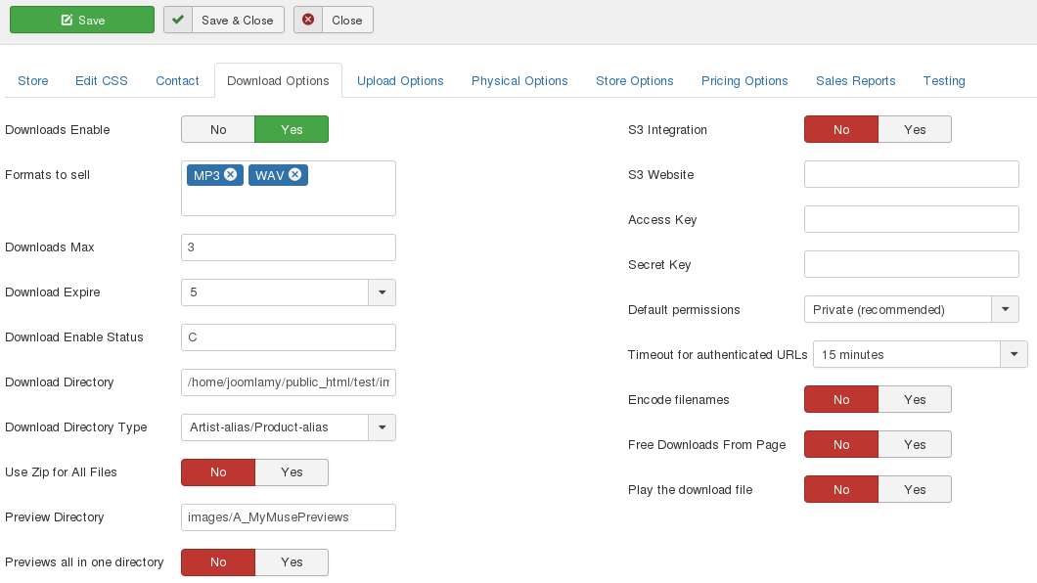Viewport: 1037px width, 583px height.
Task: Switch to the Upload Options tab
Action: click(400, 81)
